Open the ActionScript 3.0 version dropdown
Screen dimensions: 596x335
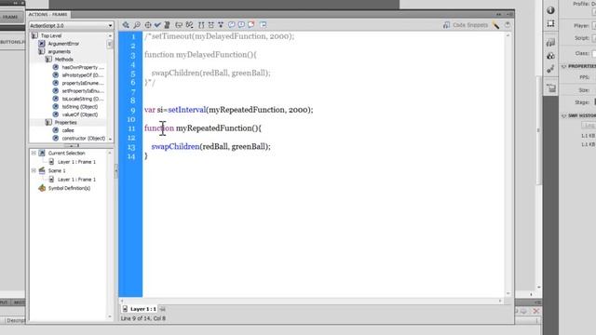click(x=71, y=25)
